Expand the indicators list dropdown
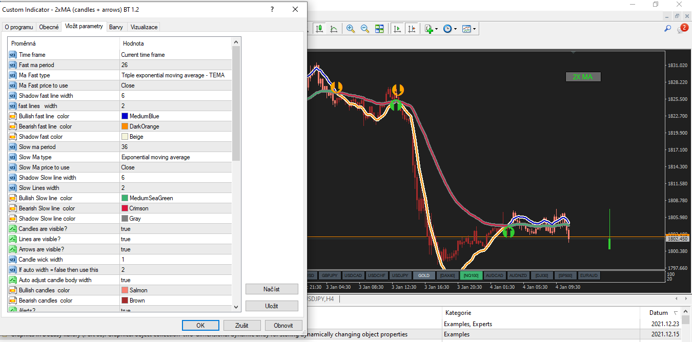This screenshot has height=342, width=692. [x=436, y=29]
